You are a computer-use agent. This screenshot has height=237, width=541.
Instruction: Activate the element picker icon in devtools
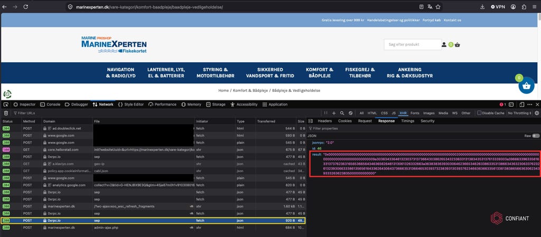point(6,105)
